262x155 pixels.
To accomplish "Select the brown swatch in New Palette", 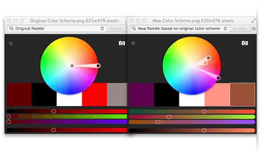I will click(243, 95).
